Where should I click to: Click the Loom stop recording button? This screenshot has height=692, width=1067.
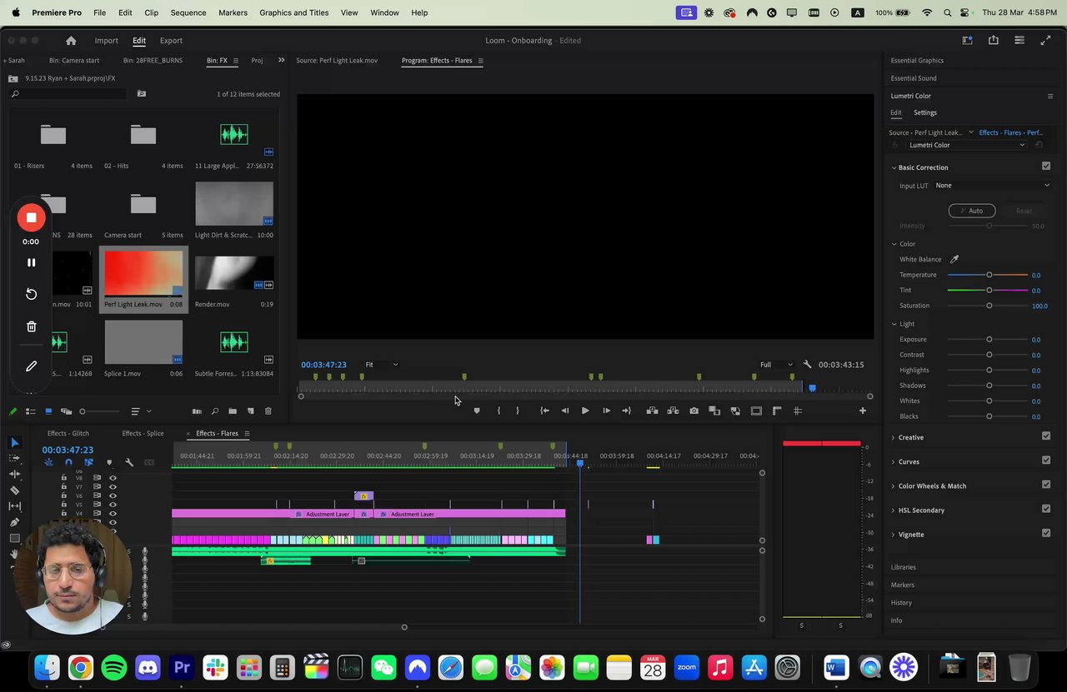click(x=31, y=218)
